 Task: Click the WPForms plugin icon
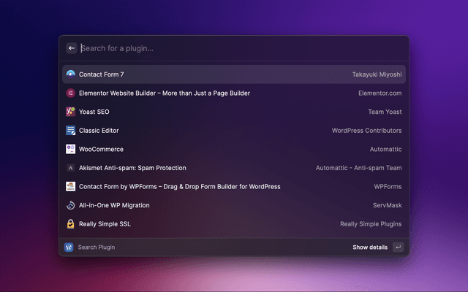click(x=70, y=187)
